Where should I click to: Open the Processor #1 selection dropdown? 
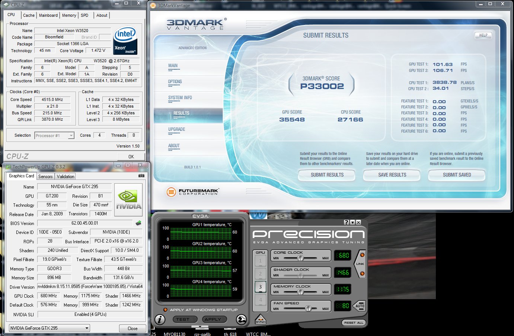[x=71, y=136]
